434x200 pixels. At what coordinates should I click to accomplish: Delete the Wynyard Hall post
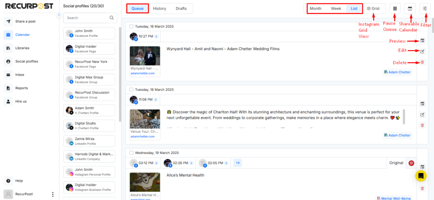click(x=423, y=63)
